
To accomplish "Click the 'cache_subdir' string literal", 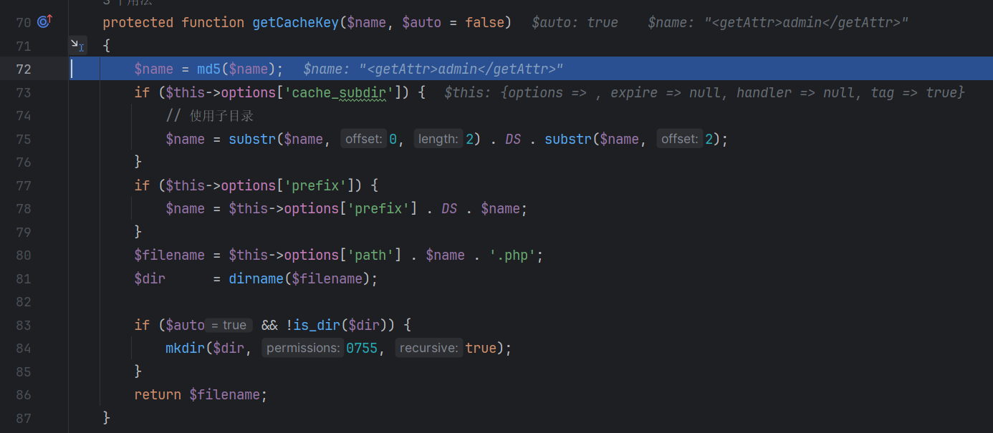I will coord(339,92).
